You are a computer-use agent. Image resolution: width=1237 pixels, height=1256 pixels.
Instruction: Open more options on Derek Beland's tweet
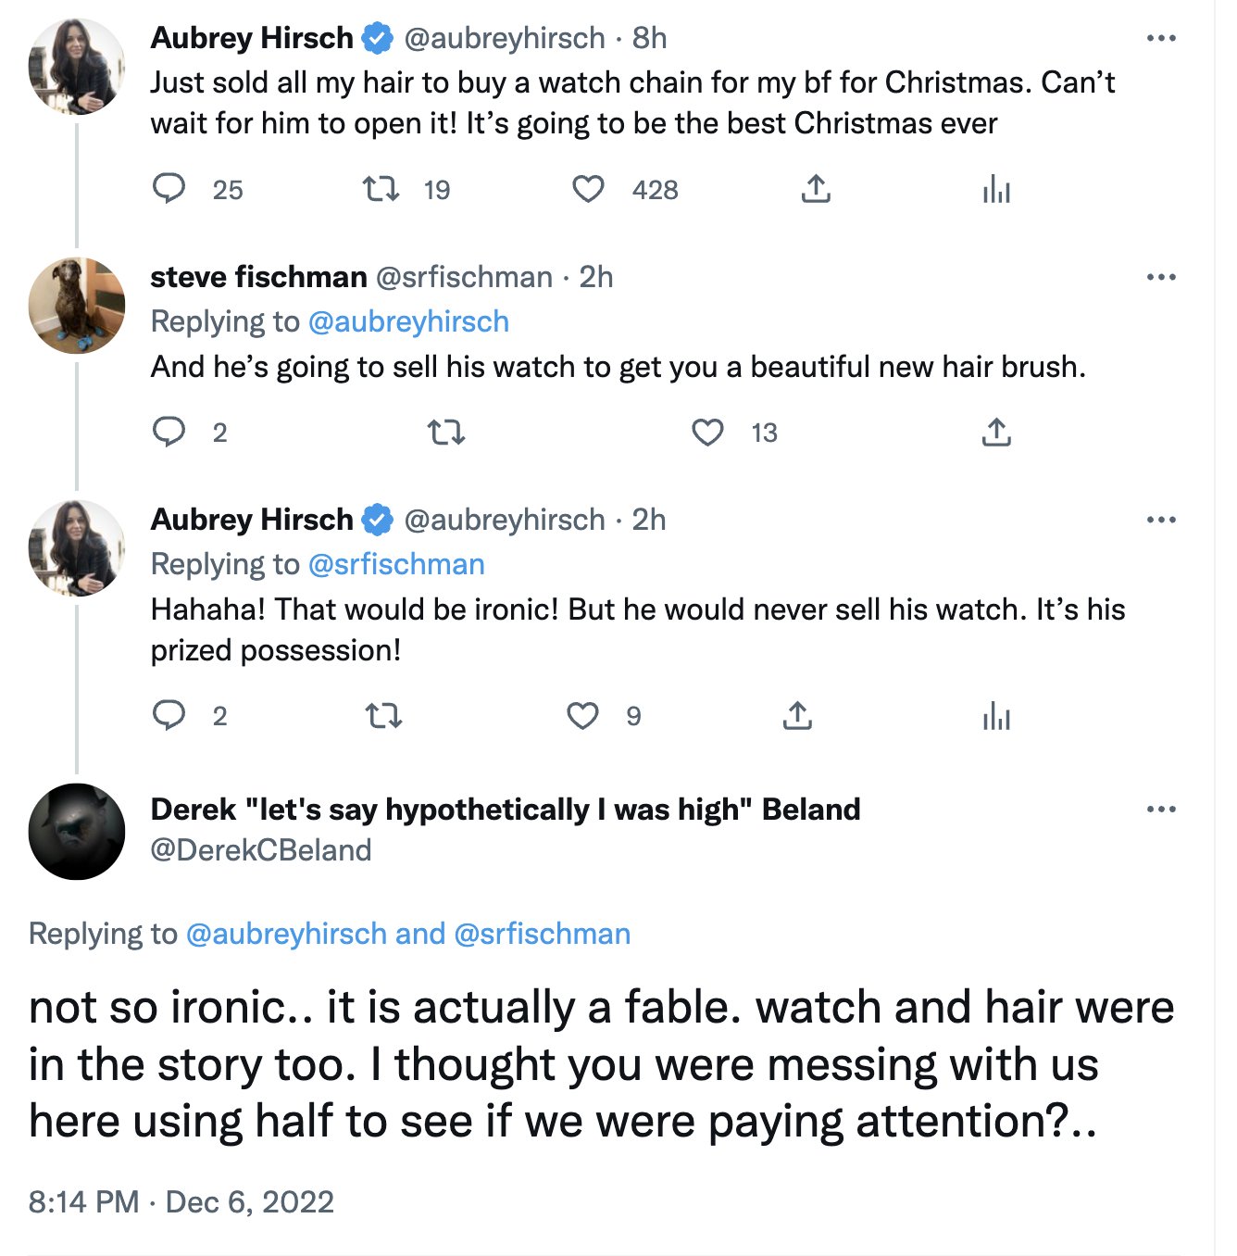click(x=1161, y=809)
